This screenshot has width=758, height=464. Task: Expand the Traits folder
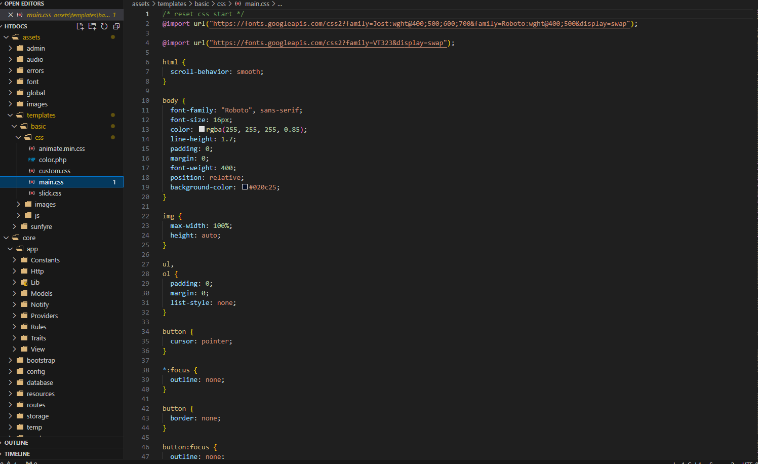tap(62, 338)
